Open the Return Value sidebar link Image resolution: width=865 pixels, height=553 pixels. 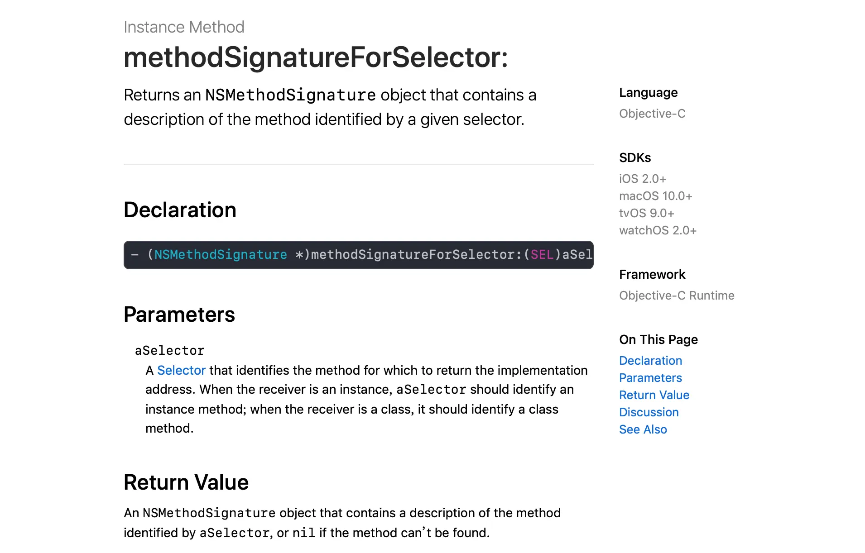tap(654, 395)
